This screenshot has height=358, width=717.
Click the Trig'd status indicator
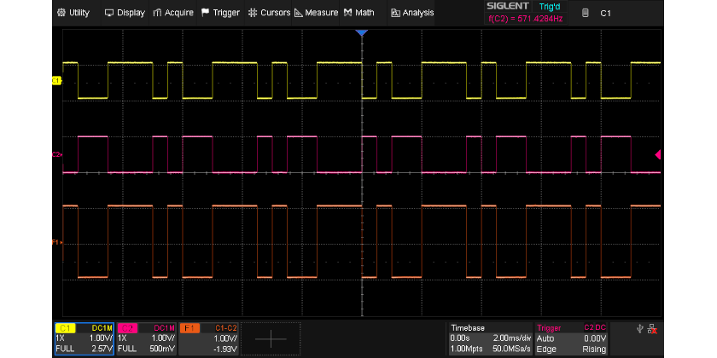click(551, 7)
